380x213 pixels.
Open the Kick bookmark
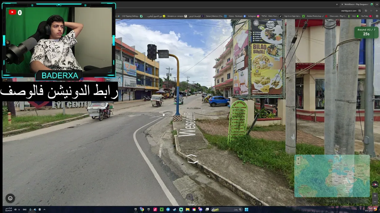click(x=355, y=16)
